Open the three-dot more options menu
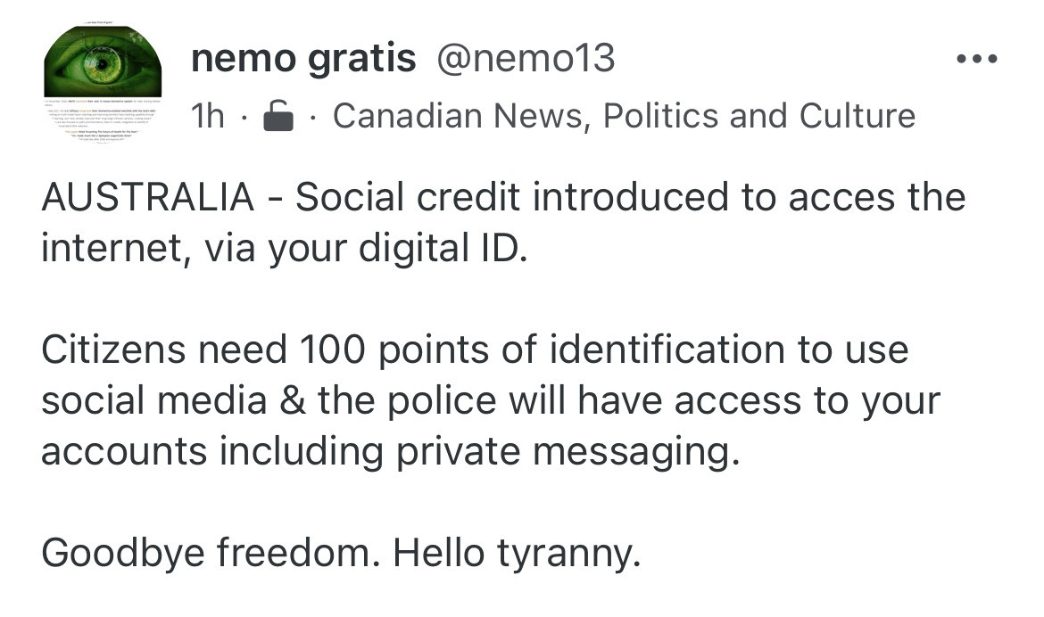Image resolution: width=1044 pixels, height=617 pixels. point(975,60)
